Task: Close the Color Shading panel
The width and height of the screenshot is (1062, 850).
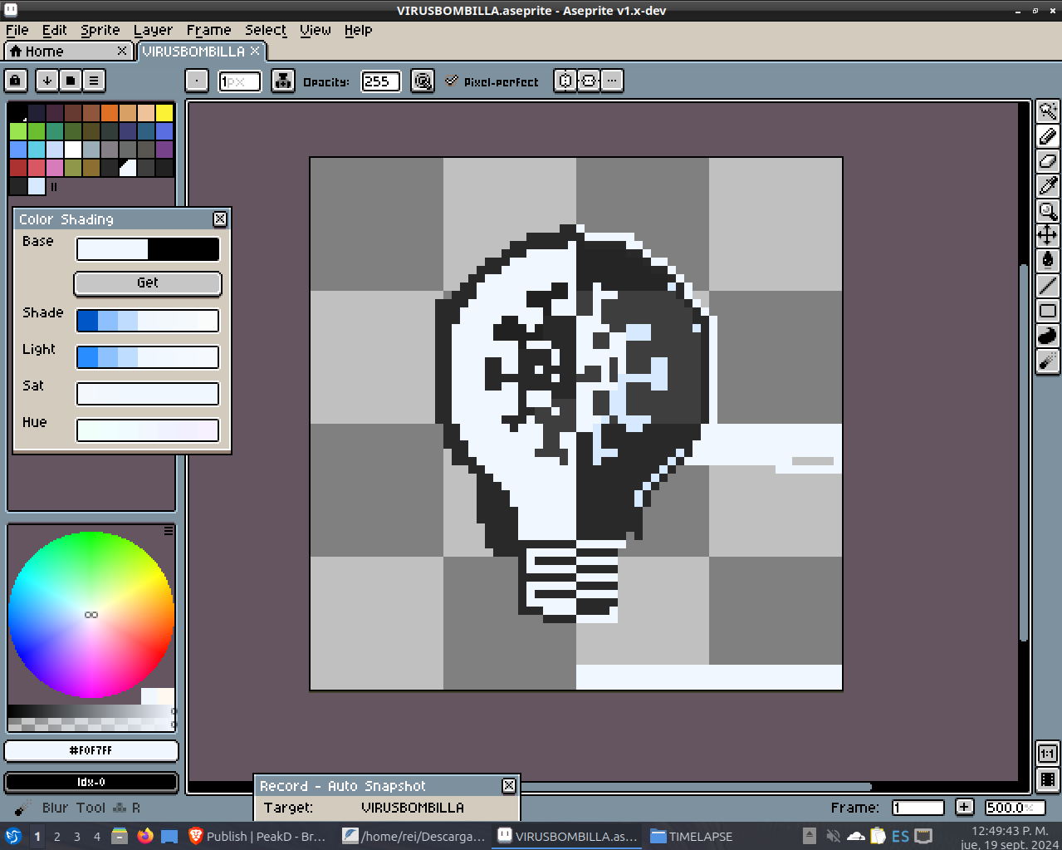Action: pos(220,219)
